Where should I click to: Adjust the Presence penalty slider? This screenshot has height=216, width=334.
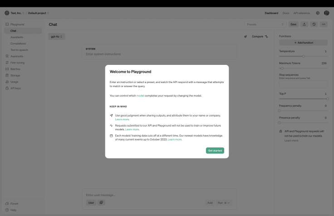pyautogui.click(x=303, y=123)
